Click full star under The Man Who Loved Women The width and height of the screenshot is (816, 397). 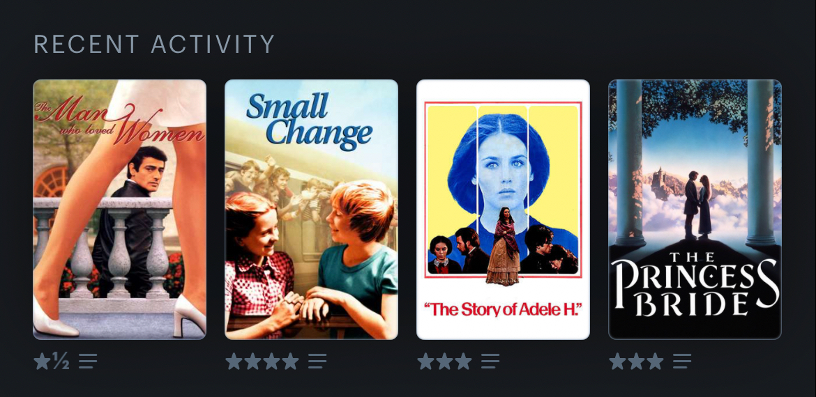click(42, 361)
